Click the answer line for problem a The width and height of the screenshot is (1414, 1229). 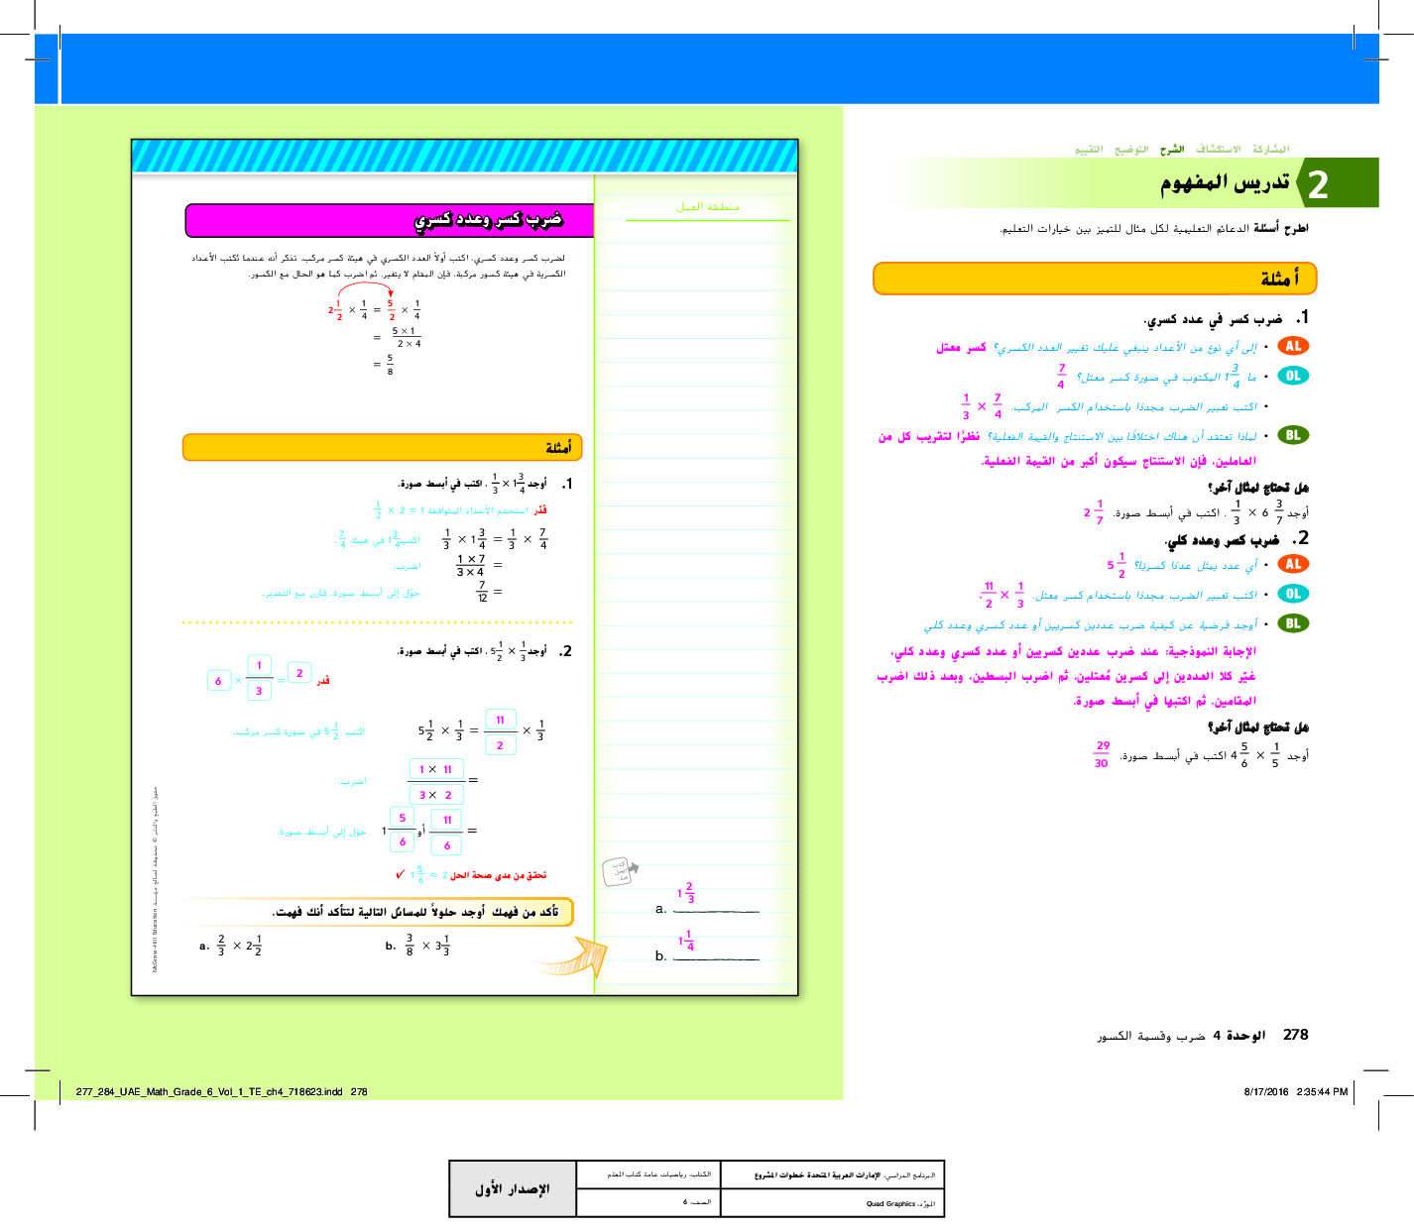716,909
